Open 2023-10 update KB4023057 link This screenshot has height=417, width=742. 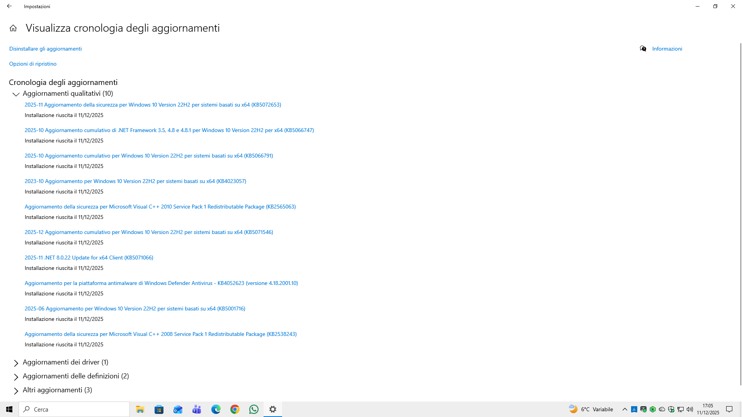pyautogui.click(x=135, y=181)
